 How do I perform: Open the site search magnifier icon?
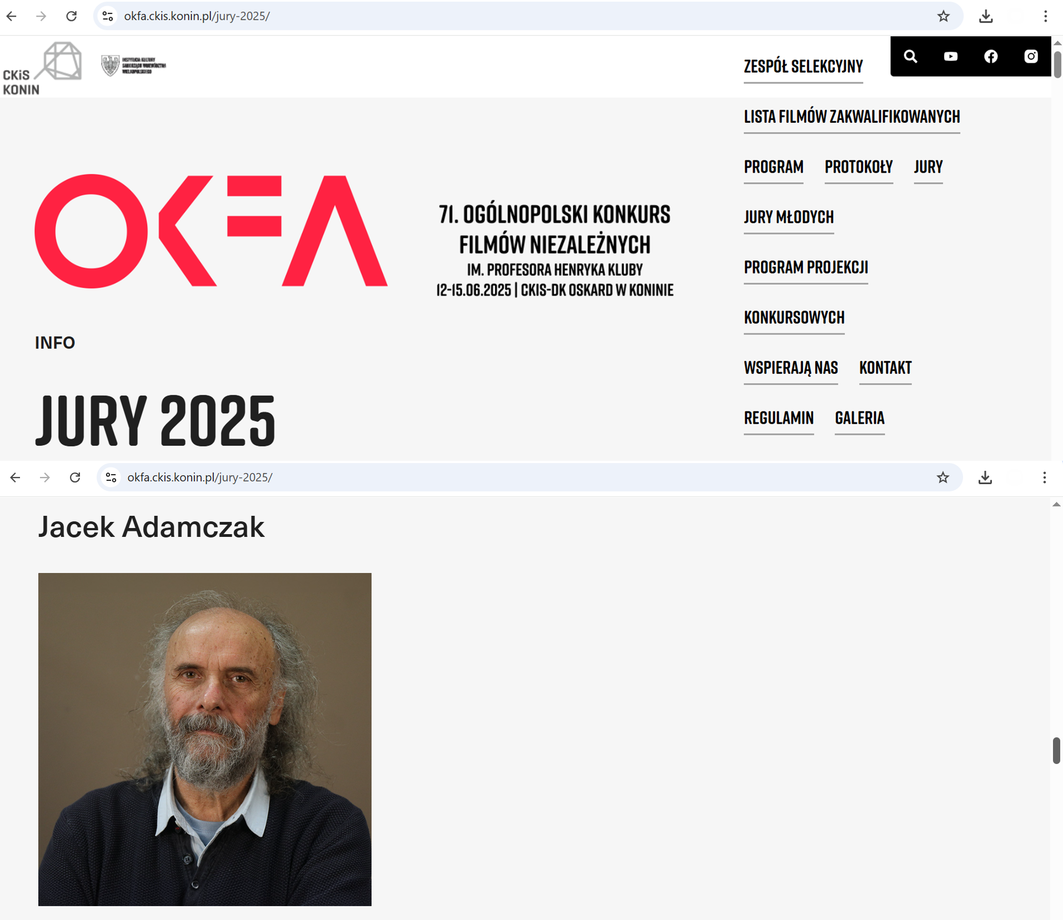coord(910,56)
